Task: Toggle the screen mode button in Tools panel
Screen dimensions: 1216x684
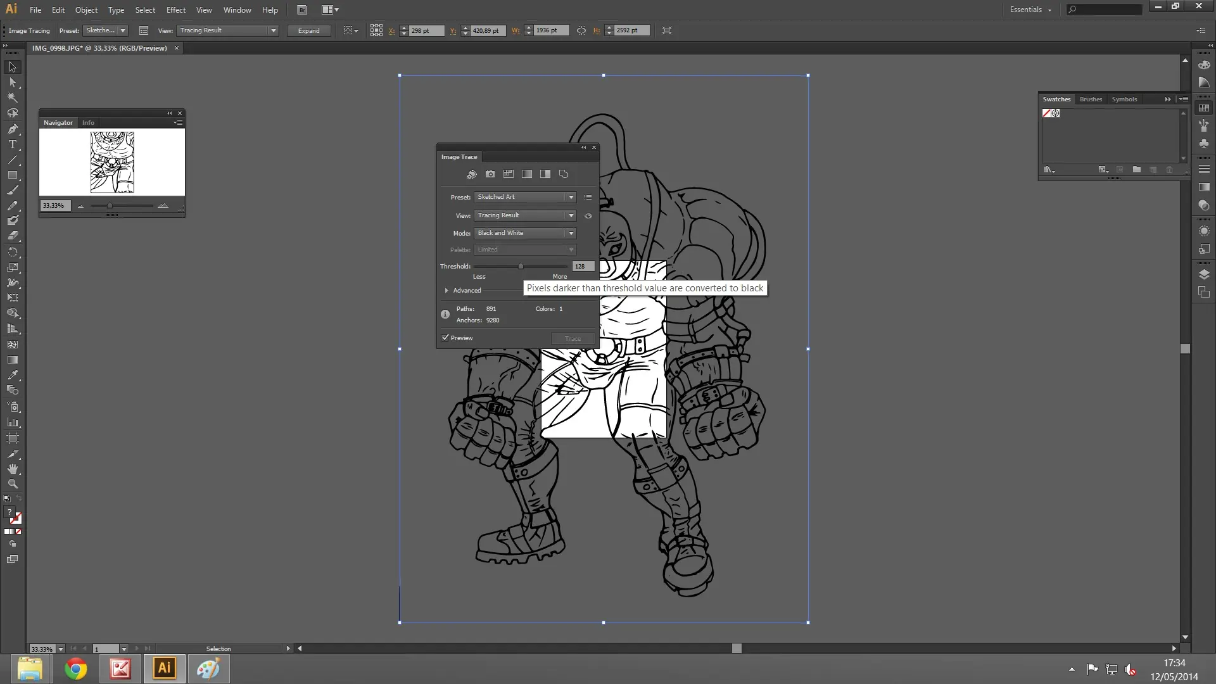Action: click(x=13, y=559)
